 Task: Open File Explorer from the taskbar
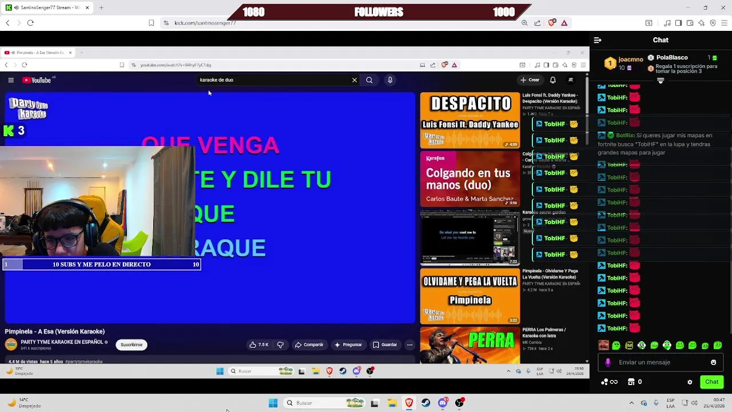(x=392, y=403)
